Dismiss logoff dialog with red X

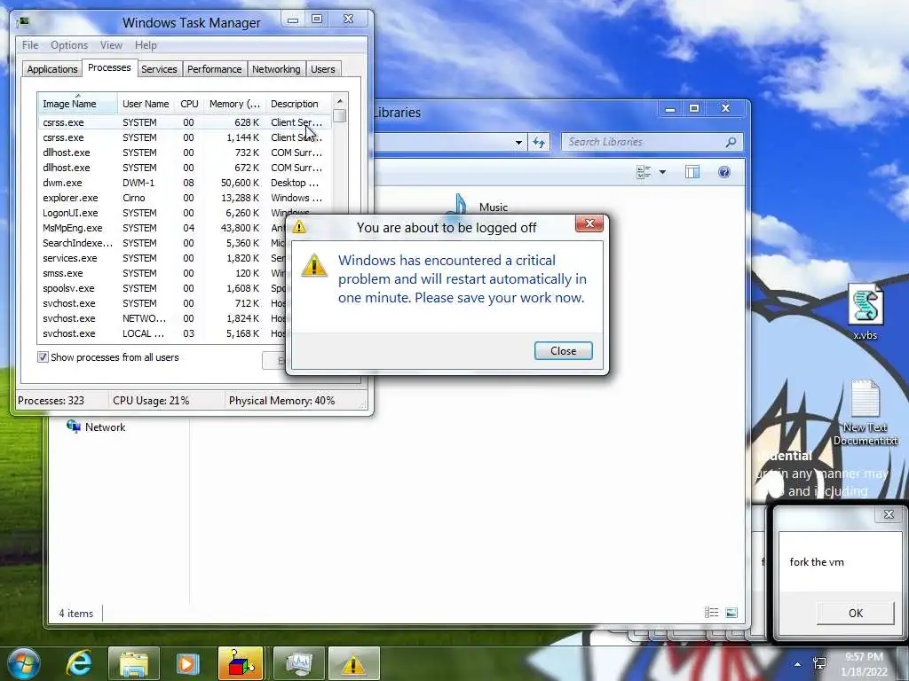click(x=589, y=223)
